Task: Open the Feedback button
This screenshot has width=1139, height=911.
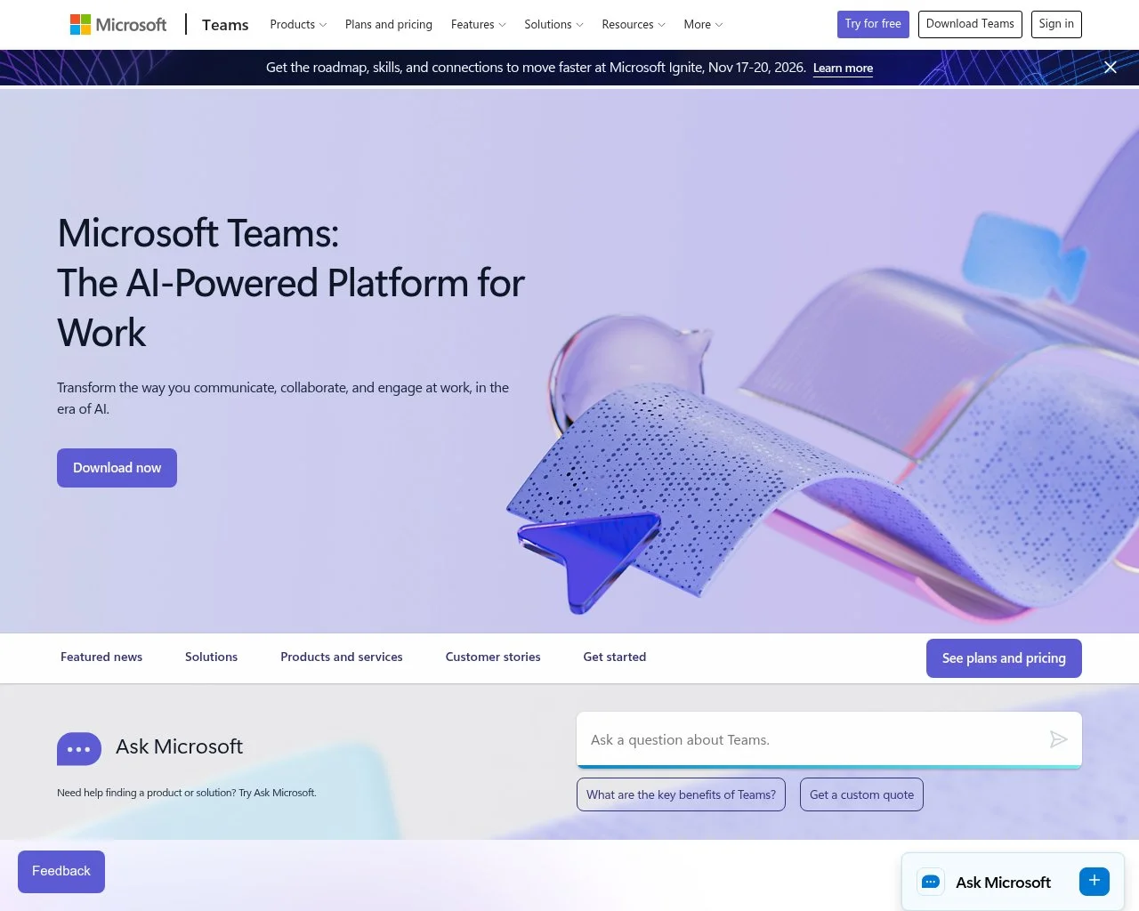Action: (x=61, y=872)
